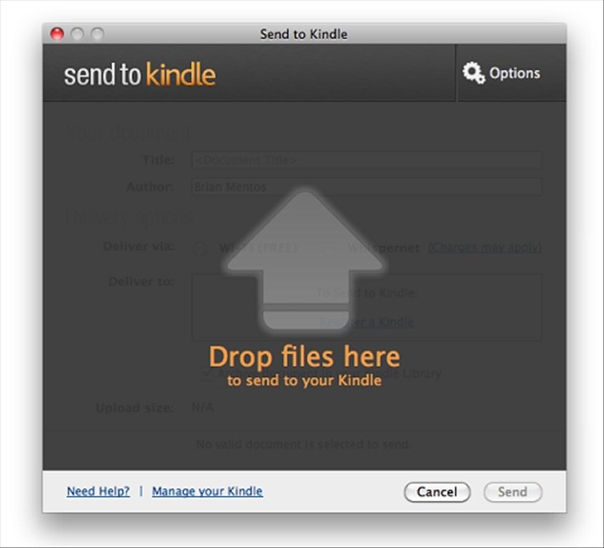Screen dimensions: 604x548
Task: Select the Wi-Fi (FREE) delivery radio button
Action: click(200, 249)
